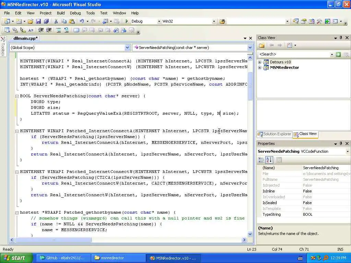Switch properties to Categorized view
The image size is (351, 263).
click(261, 160)
